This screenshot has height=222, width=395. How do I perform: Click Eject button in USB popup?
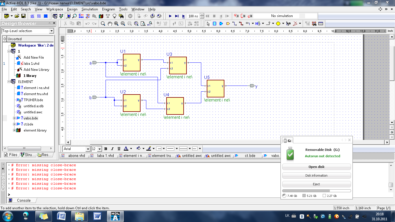pos(317,184)
